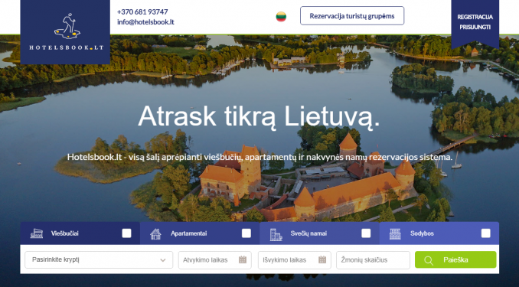Select the Sodybos tab
Screen dimensions: 519x287
(x=439, y=233)
